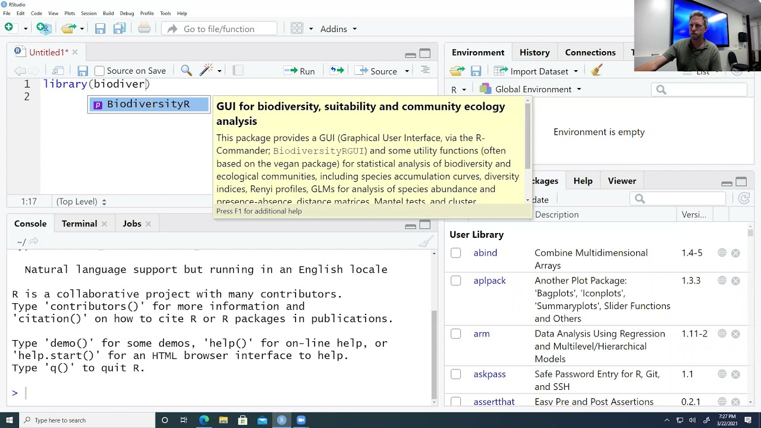
Task: Save the Untitled1 script in editor toolbar
Action: (83, 71)
